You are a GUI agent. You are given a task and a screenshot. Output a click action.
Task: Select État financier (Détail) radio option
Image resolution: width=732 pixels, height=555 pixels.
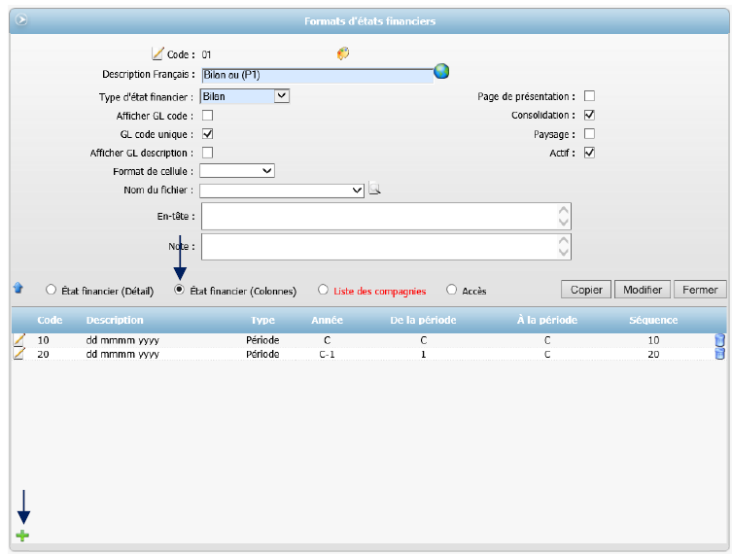(x=51, y=290)
